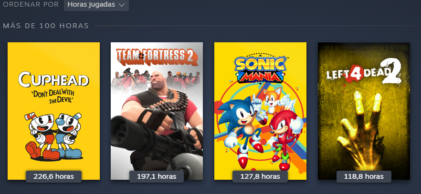This screenshot has height=194, width=421.
Task: Click the chevron arrow beside Horas jugadas
Action: point(122,5)
